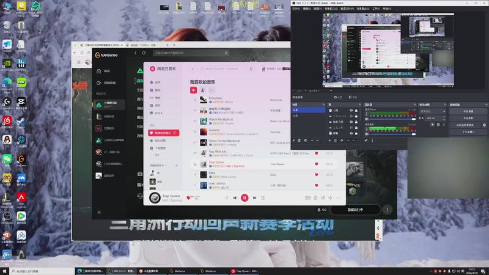This screenshot has height=275, width=489.
Task: Like current song heart icon in player bar
Action: point(188,197)
